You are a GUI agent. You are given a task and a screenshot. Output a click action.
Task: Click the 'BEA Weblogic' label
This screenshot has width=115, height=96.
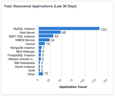(x=26, y=52)
